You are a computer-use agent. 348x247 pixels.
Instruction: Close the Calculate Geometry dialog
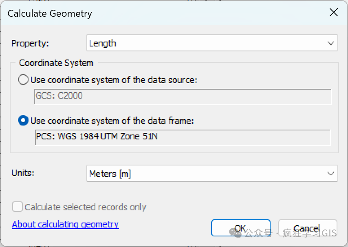coord(334,12)
